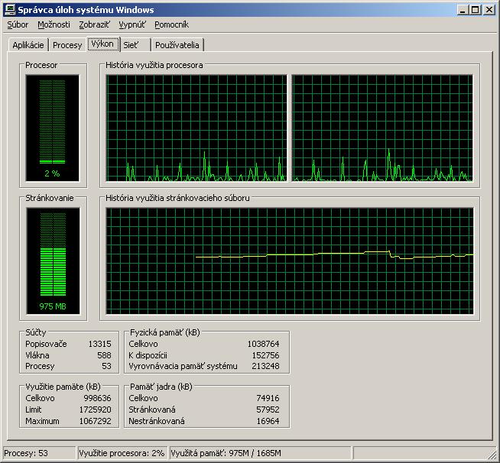This screenshot has height=463, width=500.
Task: Click K dispozícii value 152756
Action: click(265, 355)
